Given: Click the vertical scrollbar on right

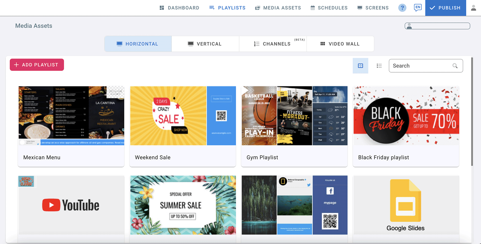Looking at the screenshot, I should click(x=472, y=112).
